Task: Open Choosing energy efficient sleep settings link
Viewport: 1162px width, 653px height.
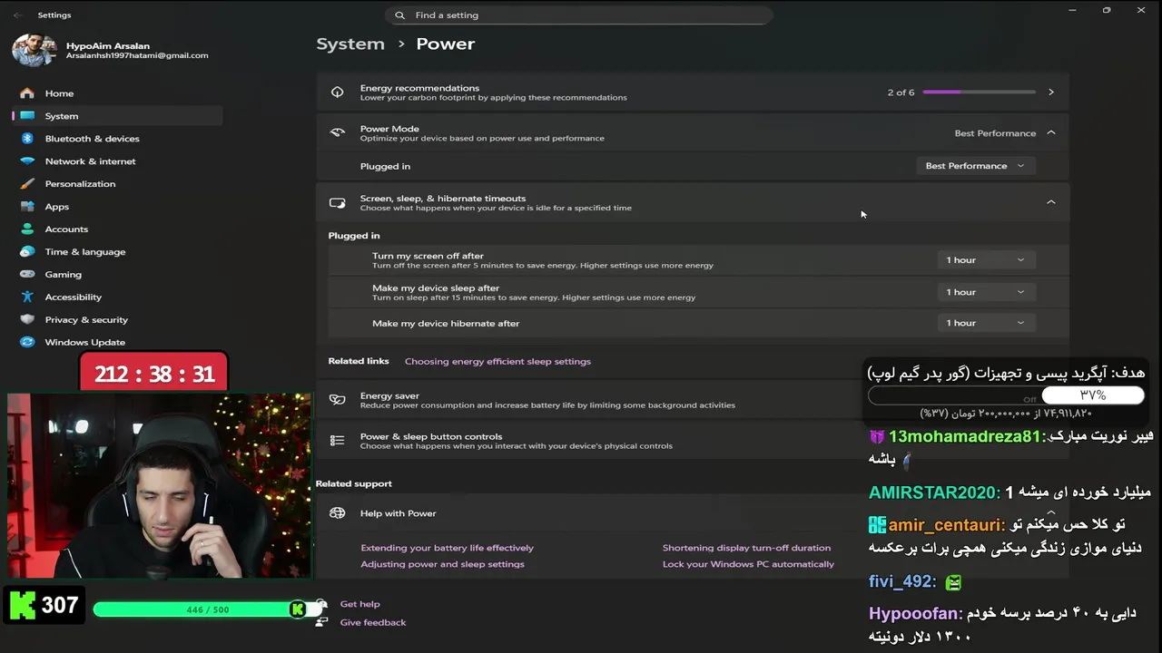Action: click(x=497, y=361)
